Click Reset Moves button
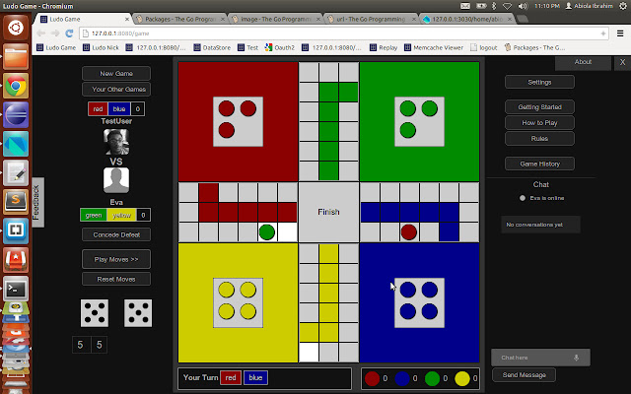Screen dimensions: 631x394 [116, 279]
